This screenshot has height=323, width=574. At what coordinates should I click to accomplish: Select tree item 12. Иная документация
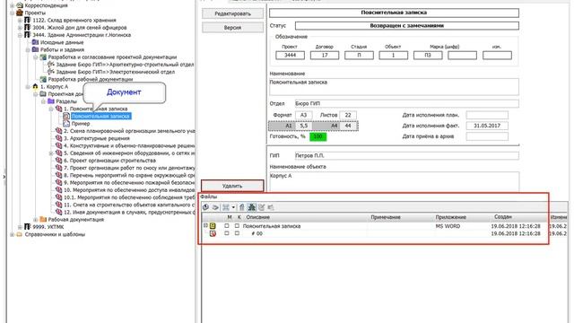(x=129, y=212)
